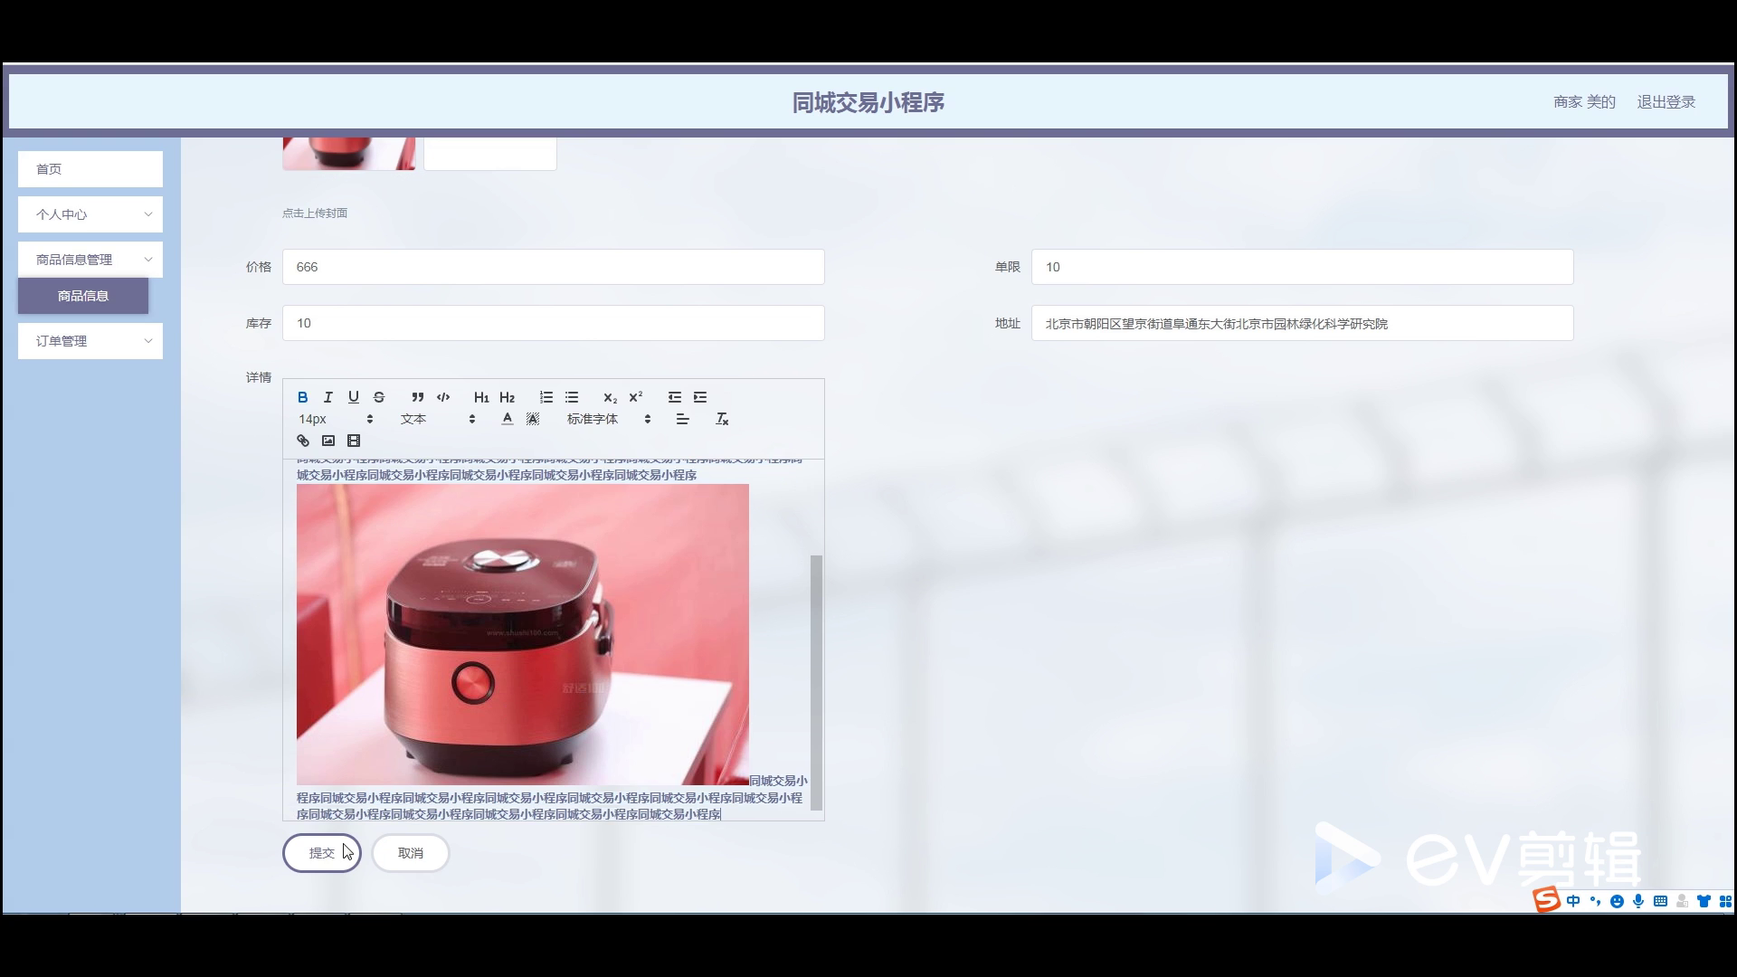
Task: Click the 商家 美的 user label
Action: coord(1584,102)
